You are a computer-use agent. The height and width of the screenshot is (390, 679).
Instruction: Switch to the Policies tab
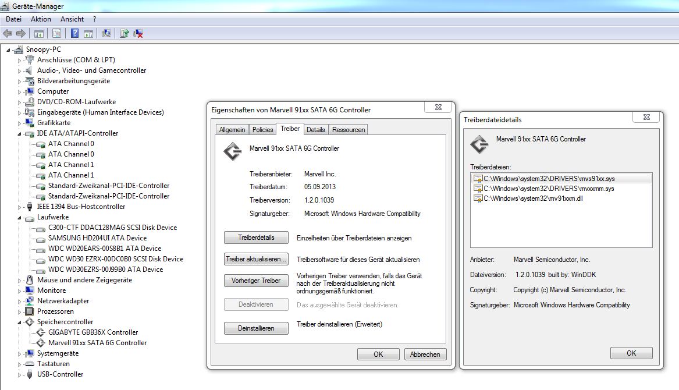[263, 130]
